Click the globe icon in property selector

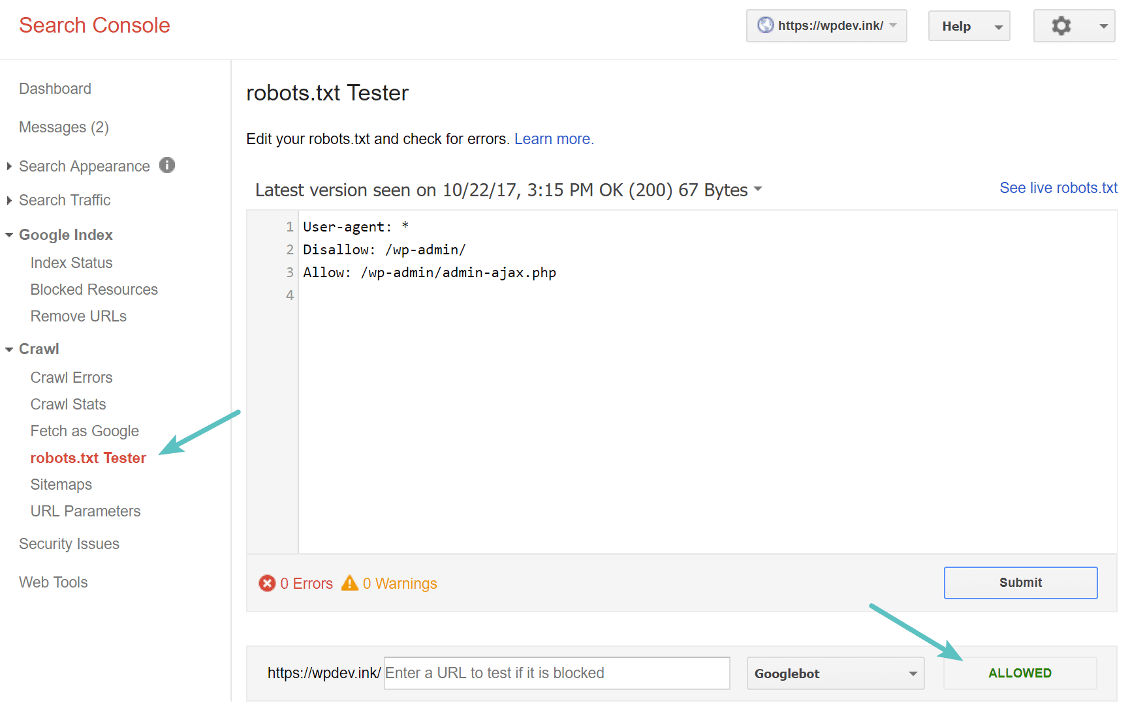764,25
